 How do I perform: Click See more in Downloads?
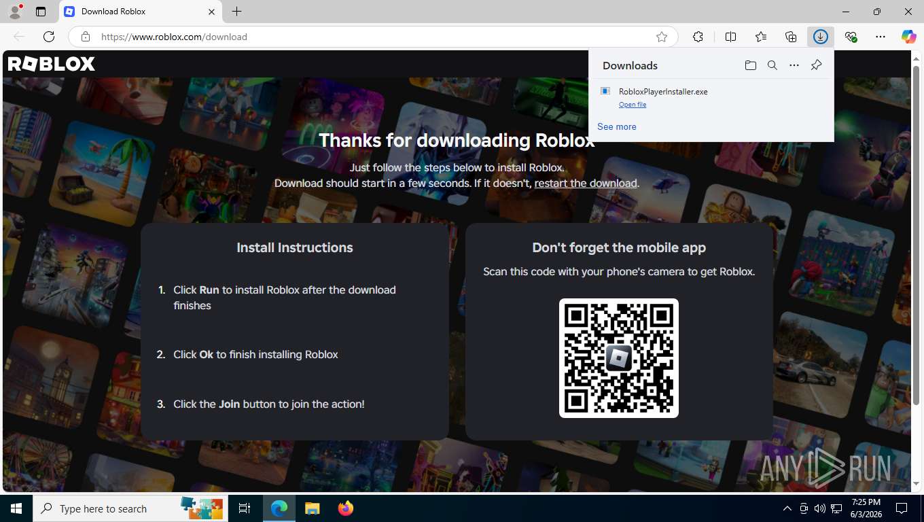pos(617,126)
